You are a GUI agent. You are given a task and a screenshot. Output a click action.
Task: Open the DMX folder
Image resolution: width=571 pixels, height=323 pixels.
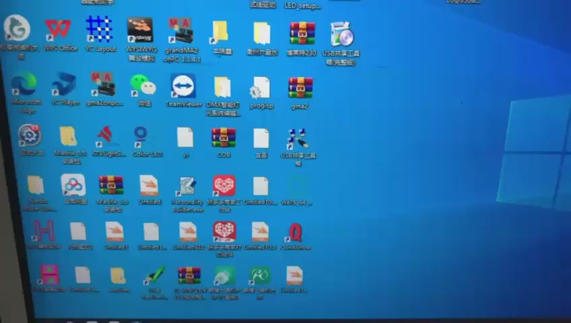pos(222,87)
